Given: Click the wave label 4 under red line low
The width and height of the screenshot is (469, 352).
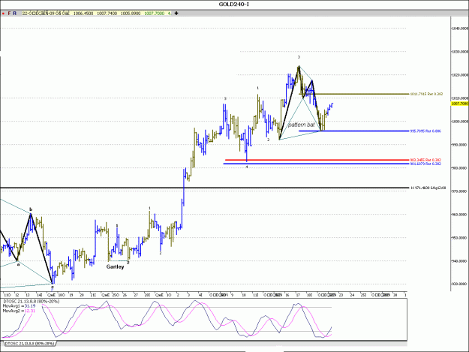Looking at the screenshot, I should click(x=247, y=167).
